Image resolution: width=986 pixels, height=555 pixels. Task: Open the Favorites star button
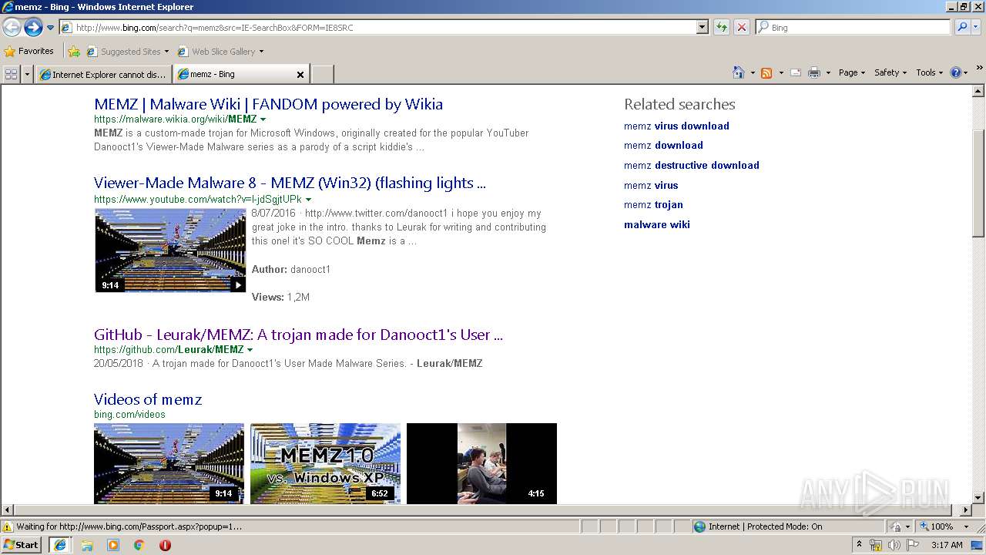tap(29, 51)
